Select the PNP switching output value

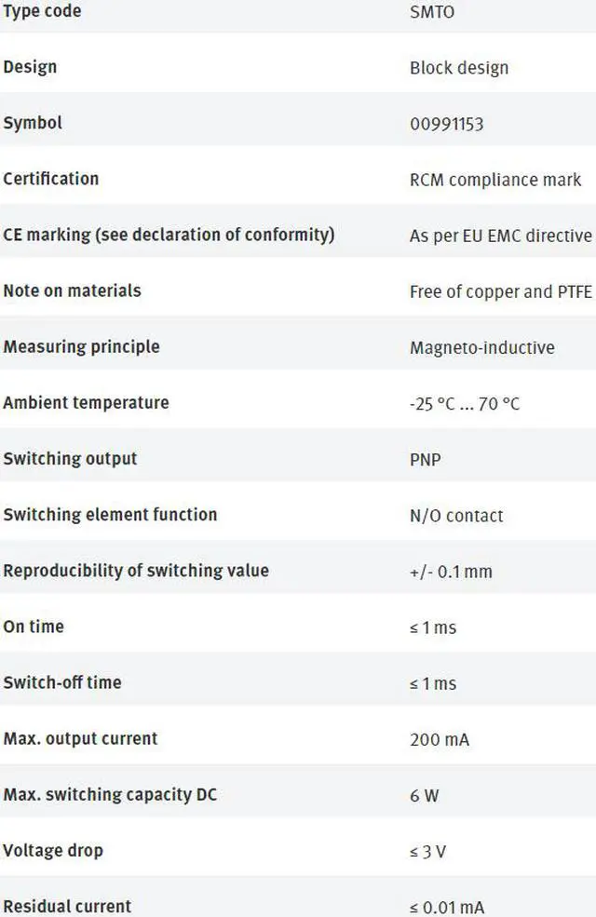click(426, 460)
